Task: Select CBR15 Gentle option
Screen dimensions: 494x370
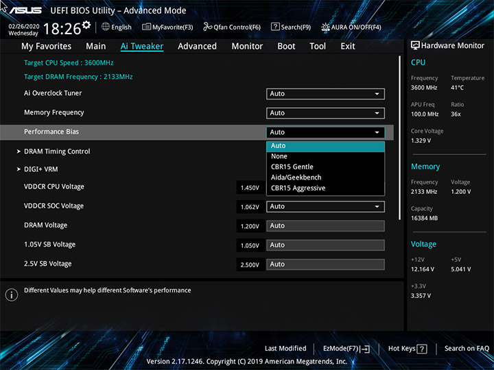Action: [325, 166]
